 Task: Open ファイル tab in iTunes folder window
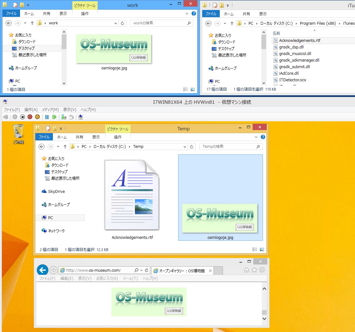click(x=211, y=14)
